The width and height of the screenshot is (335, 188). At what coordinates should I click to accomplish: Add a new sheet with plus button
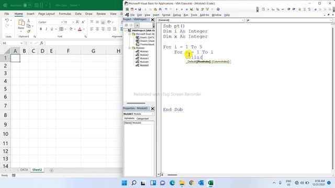[x=51, y=170]
